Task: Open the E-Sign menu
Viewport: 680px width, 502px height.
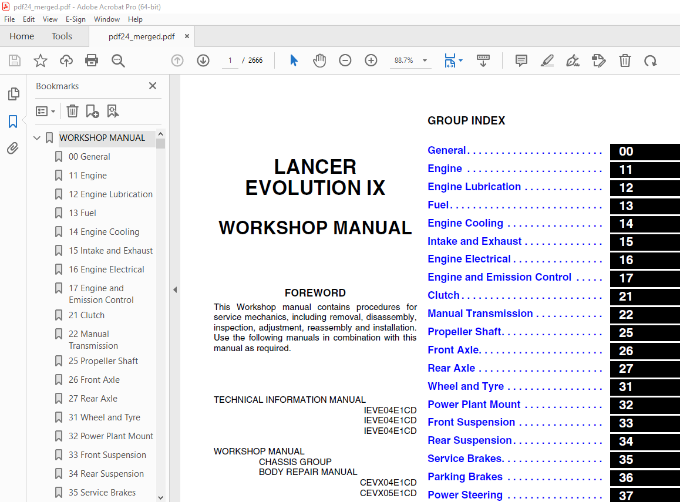Action: [x=76, y=19]
